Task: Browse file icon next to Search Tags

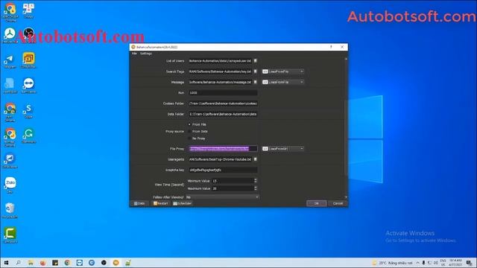Action: 255,71
